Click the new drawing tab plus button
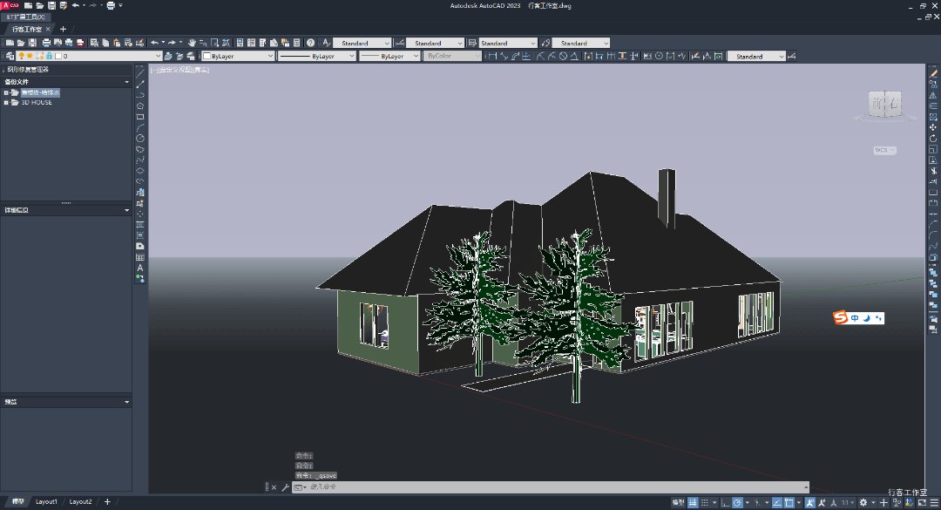 click(x=63, y=29)
